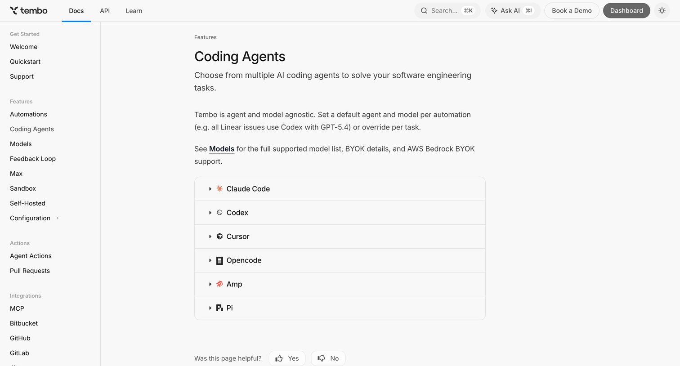
Task: Go to the Support page
Action: 22,76
